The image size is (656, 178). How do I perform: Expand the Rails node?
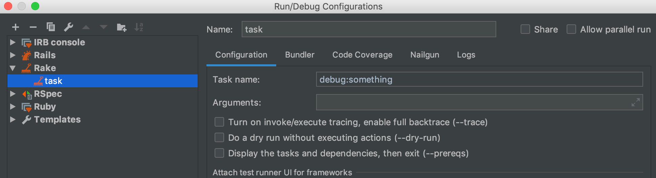[13, 55]
